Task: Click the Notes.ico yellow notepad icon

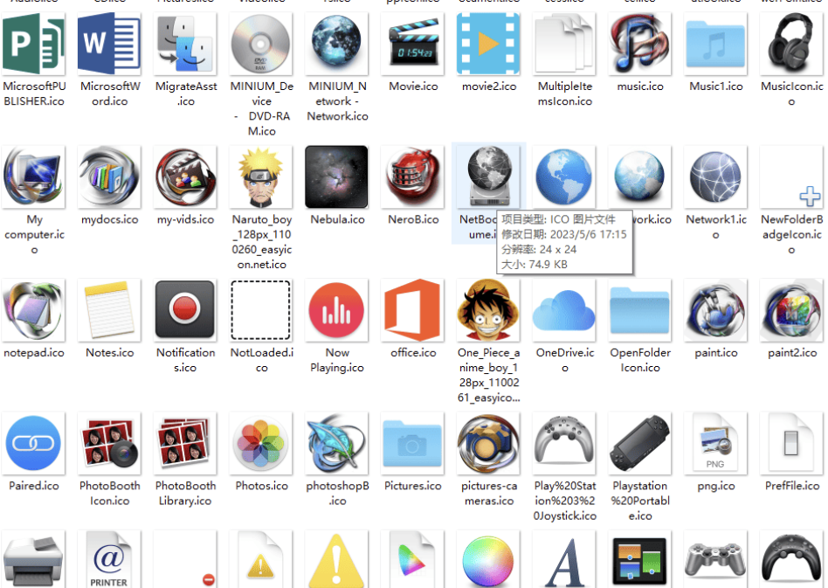Action: (x=109, y=310)
